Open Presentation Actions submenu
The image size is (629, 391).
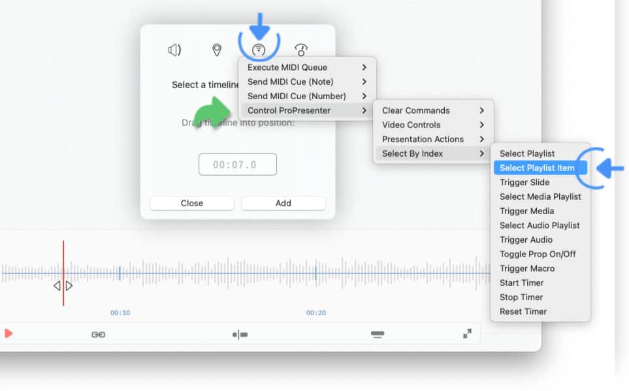(x=433, y=140)
